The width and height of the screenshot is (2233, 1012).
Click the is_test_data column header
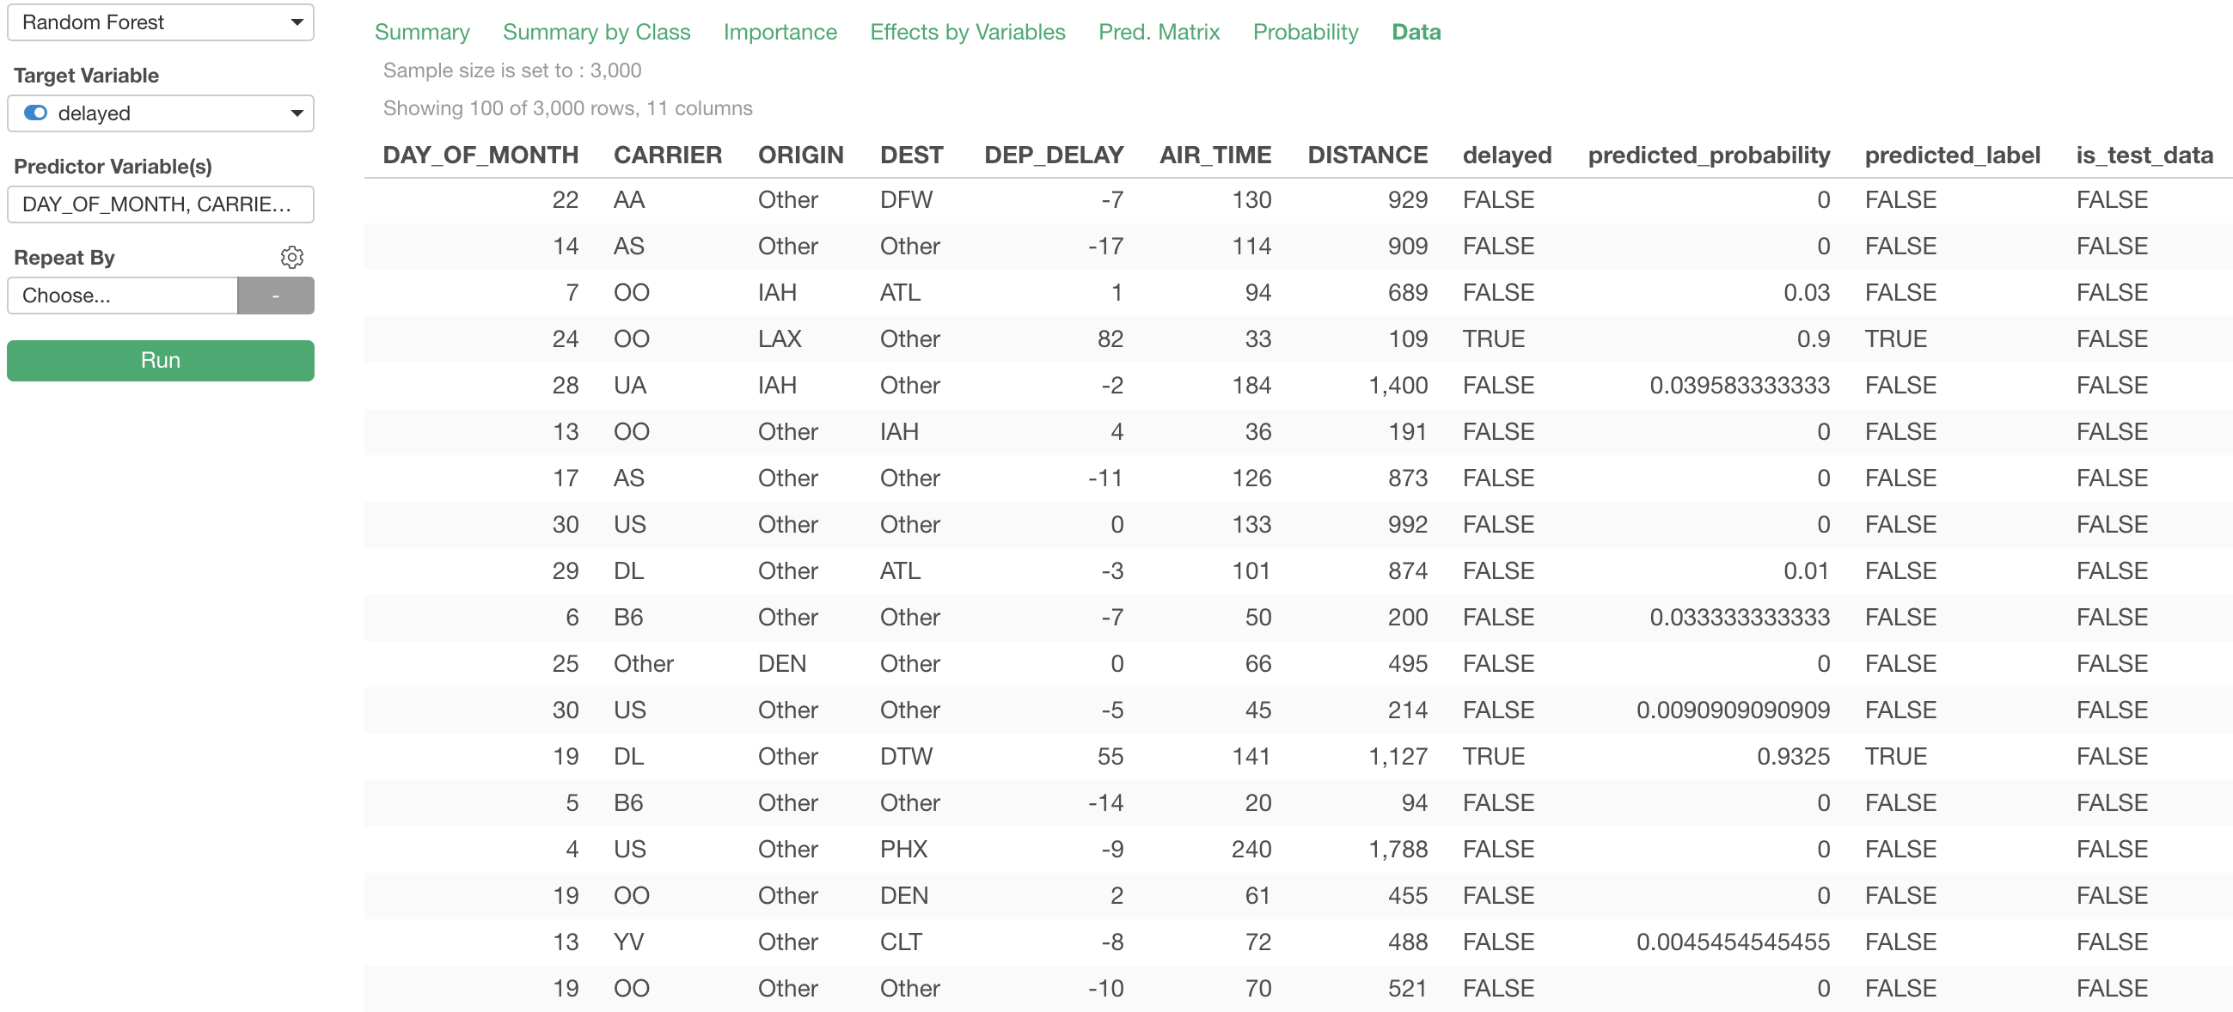(2143, 155)
